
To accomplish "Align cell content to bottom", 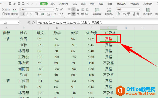I will coord(78,10).
